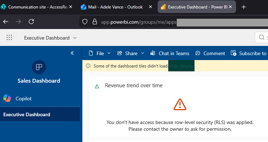The width and height of the screenshot is (268, 142).
Task: Click 'Some of the dashboard tiles didn't load' text
Action: (x=131, y=66)
